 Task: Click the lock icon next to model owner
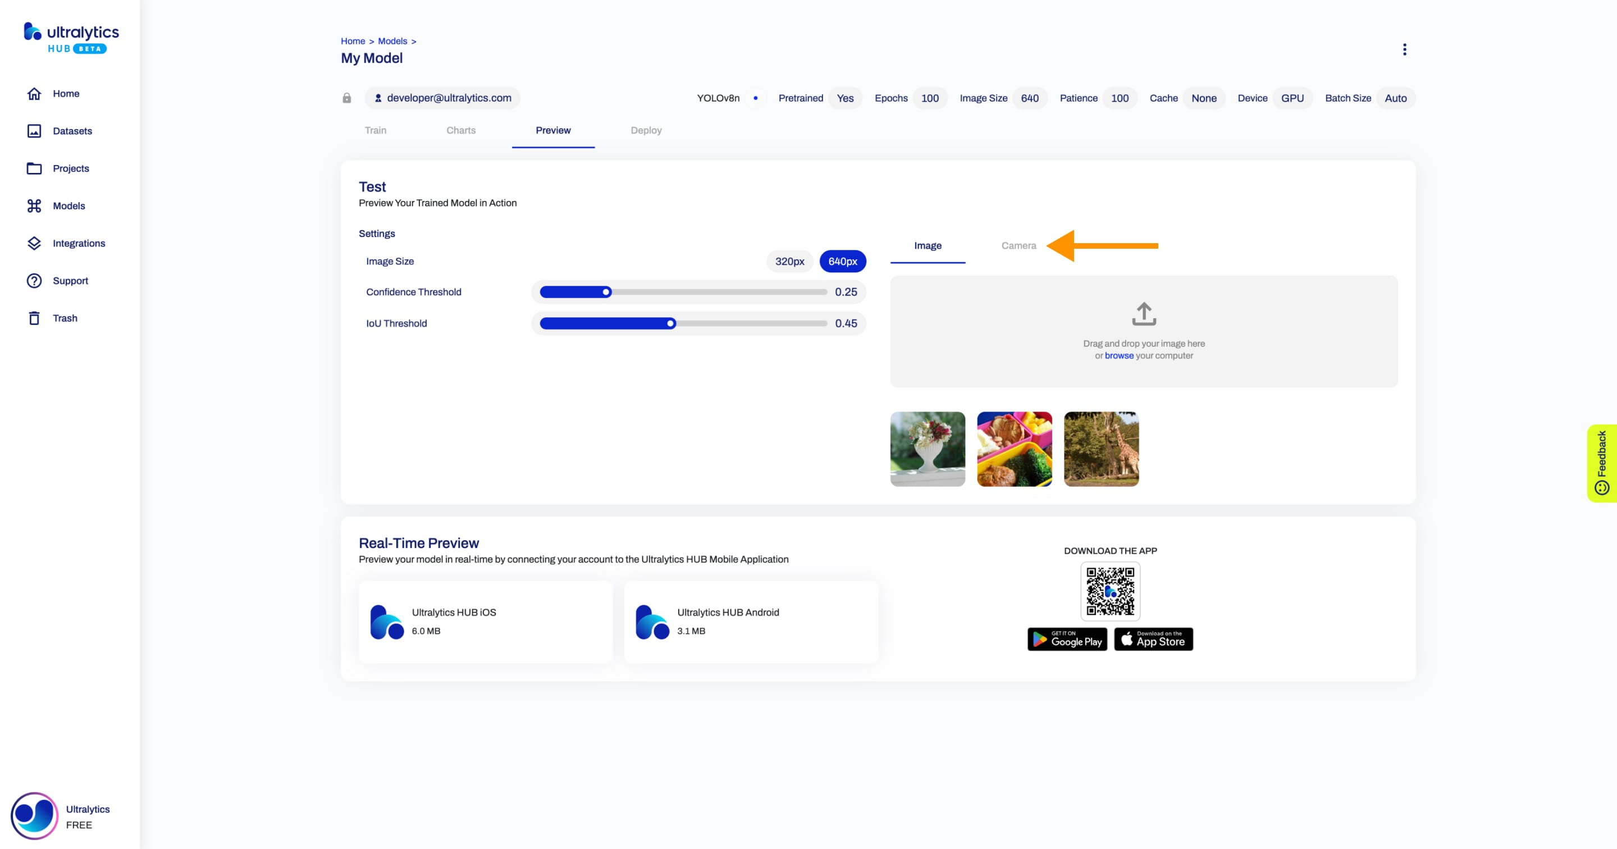pyautogui.click(x=346, y=97)
